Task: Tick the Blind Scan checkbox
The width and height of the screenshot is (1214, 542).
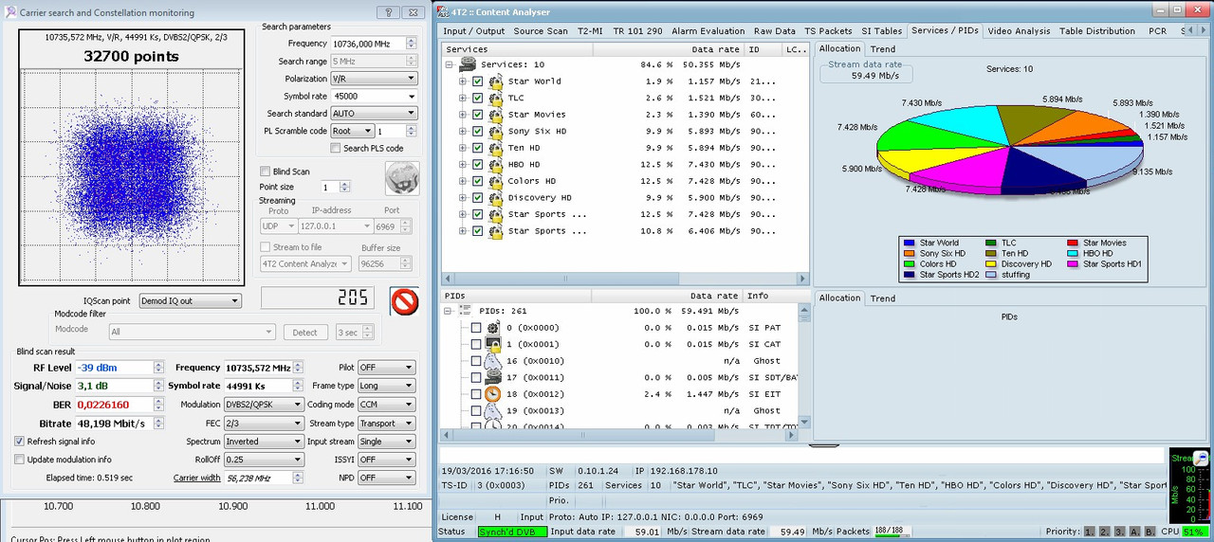Action: pos(265,172)
